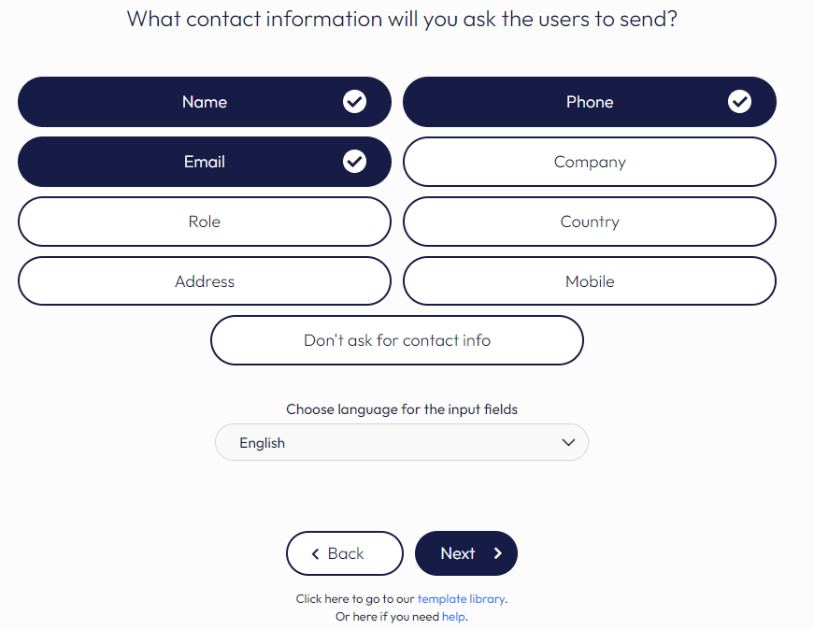The height and width of the screenshot is (630, 814).
Task: Open the English language dropdown
Action: pos(401,443)
